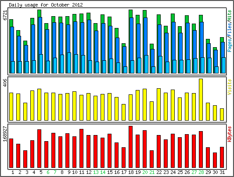Select the day 1 label on the x-axis
The height and width of the screenshot is (177, 234).
click(x=13, y=172)
